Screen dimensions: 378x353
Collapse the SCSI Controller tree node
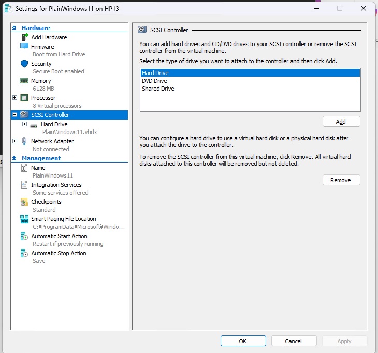click(14, 115)
